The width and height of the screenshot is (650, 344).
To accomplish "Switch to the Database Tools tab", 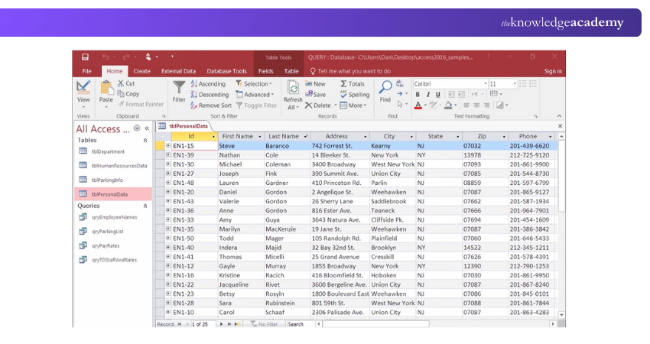I will tap(227, 71).
